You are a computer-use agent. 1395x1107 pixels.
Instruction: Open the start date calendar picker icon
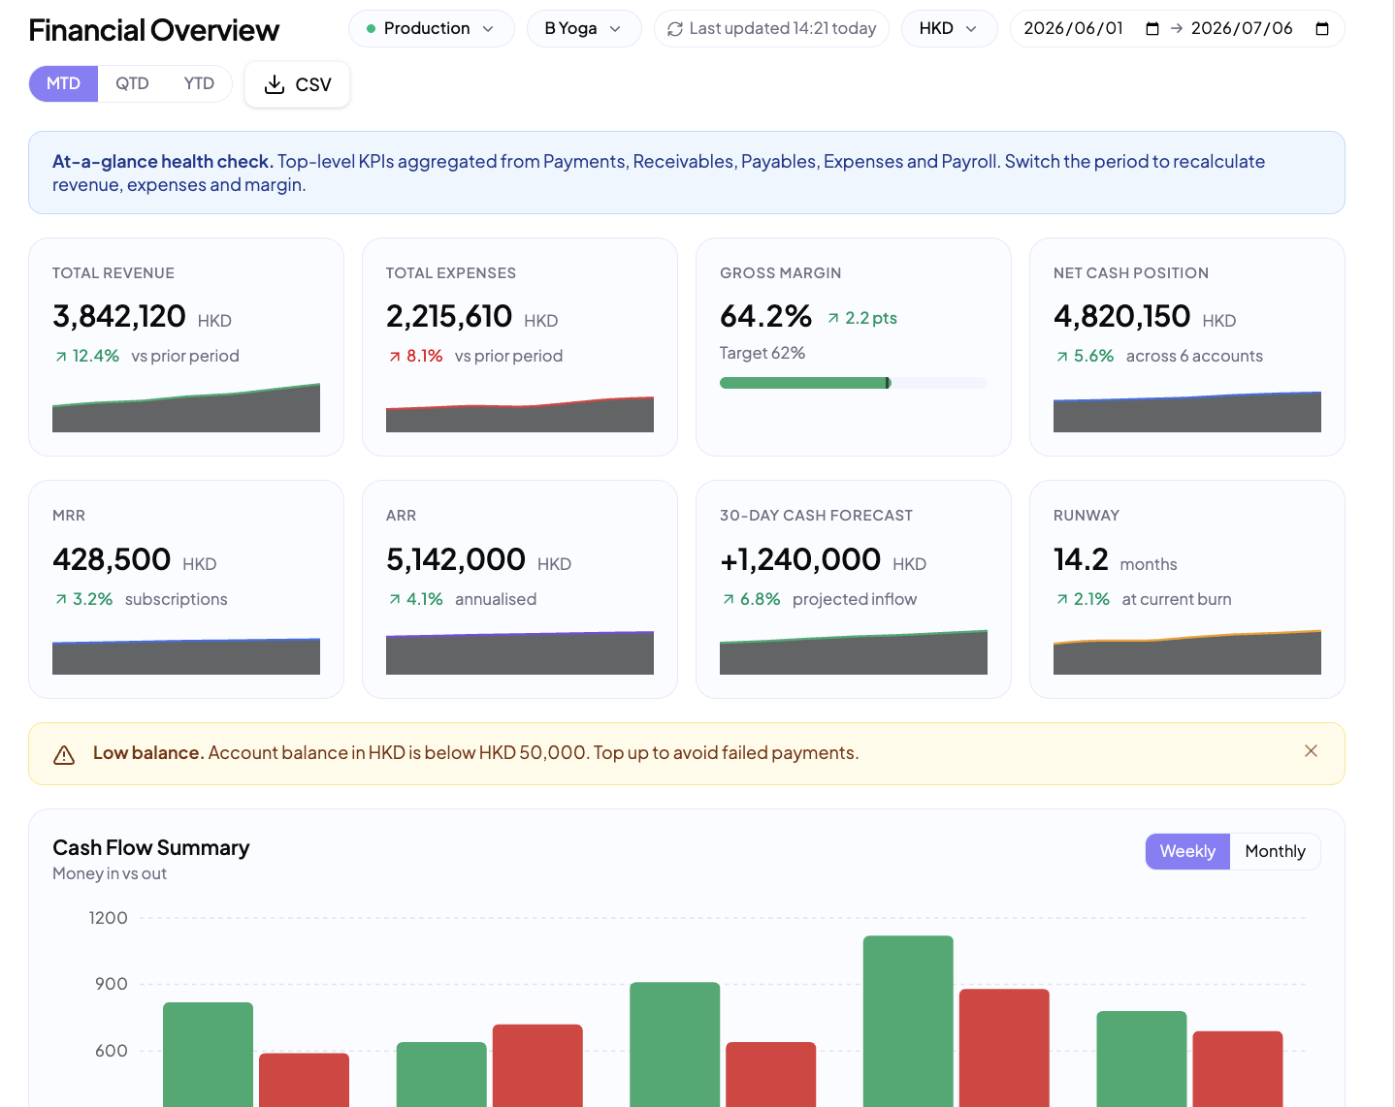point(1152,29)
